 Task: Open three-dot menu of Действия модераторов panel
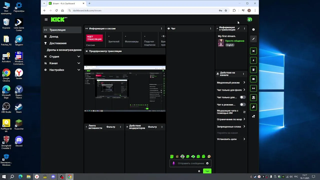click(x=162, y=127)
